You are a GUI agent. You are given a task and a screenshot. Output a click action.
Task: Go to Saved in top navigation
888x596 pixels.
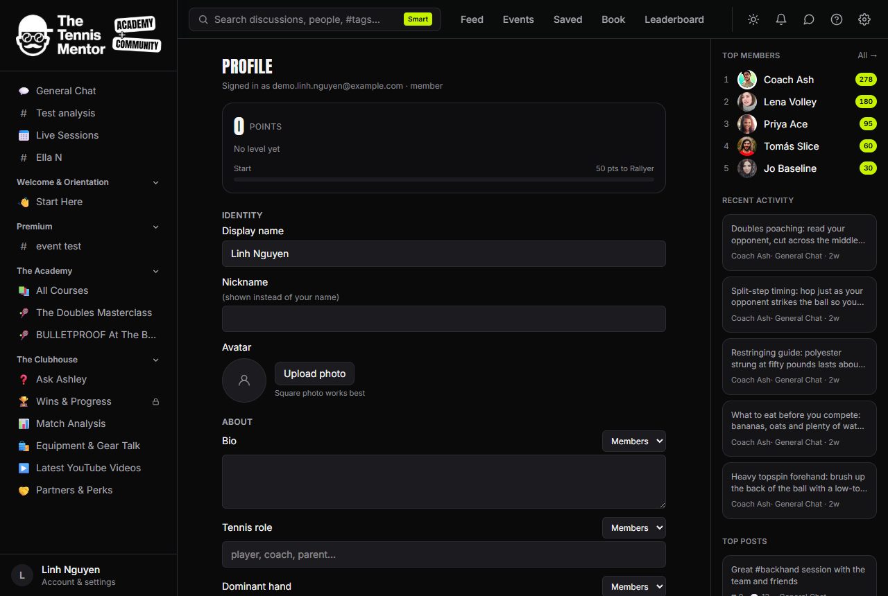click(567, 19)
